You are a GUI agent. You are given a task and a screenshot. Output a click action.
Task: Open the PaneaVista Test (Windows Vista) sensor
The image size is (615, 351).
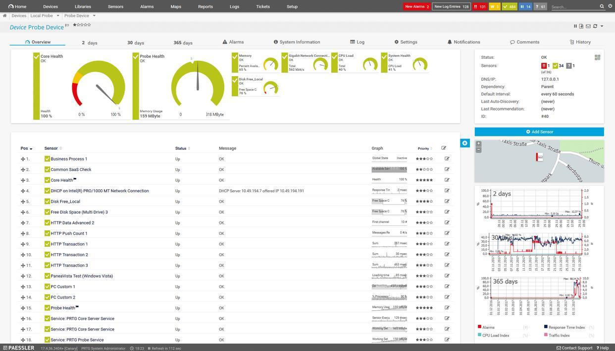click(x=82, y=276)
